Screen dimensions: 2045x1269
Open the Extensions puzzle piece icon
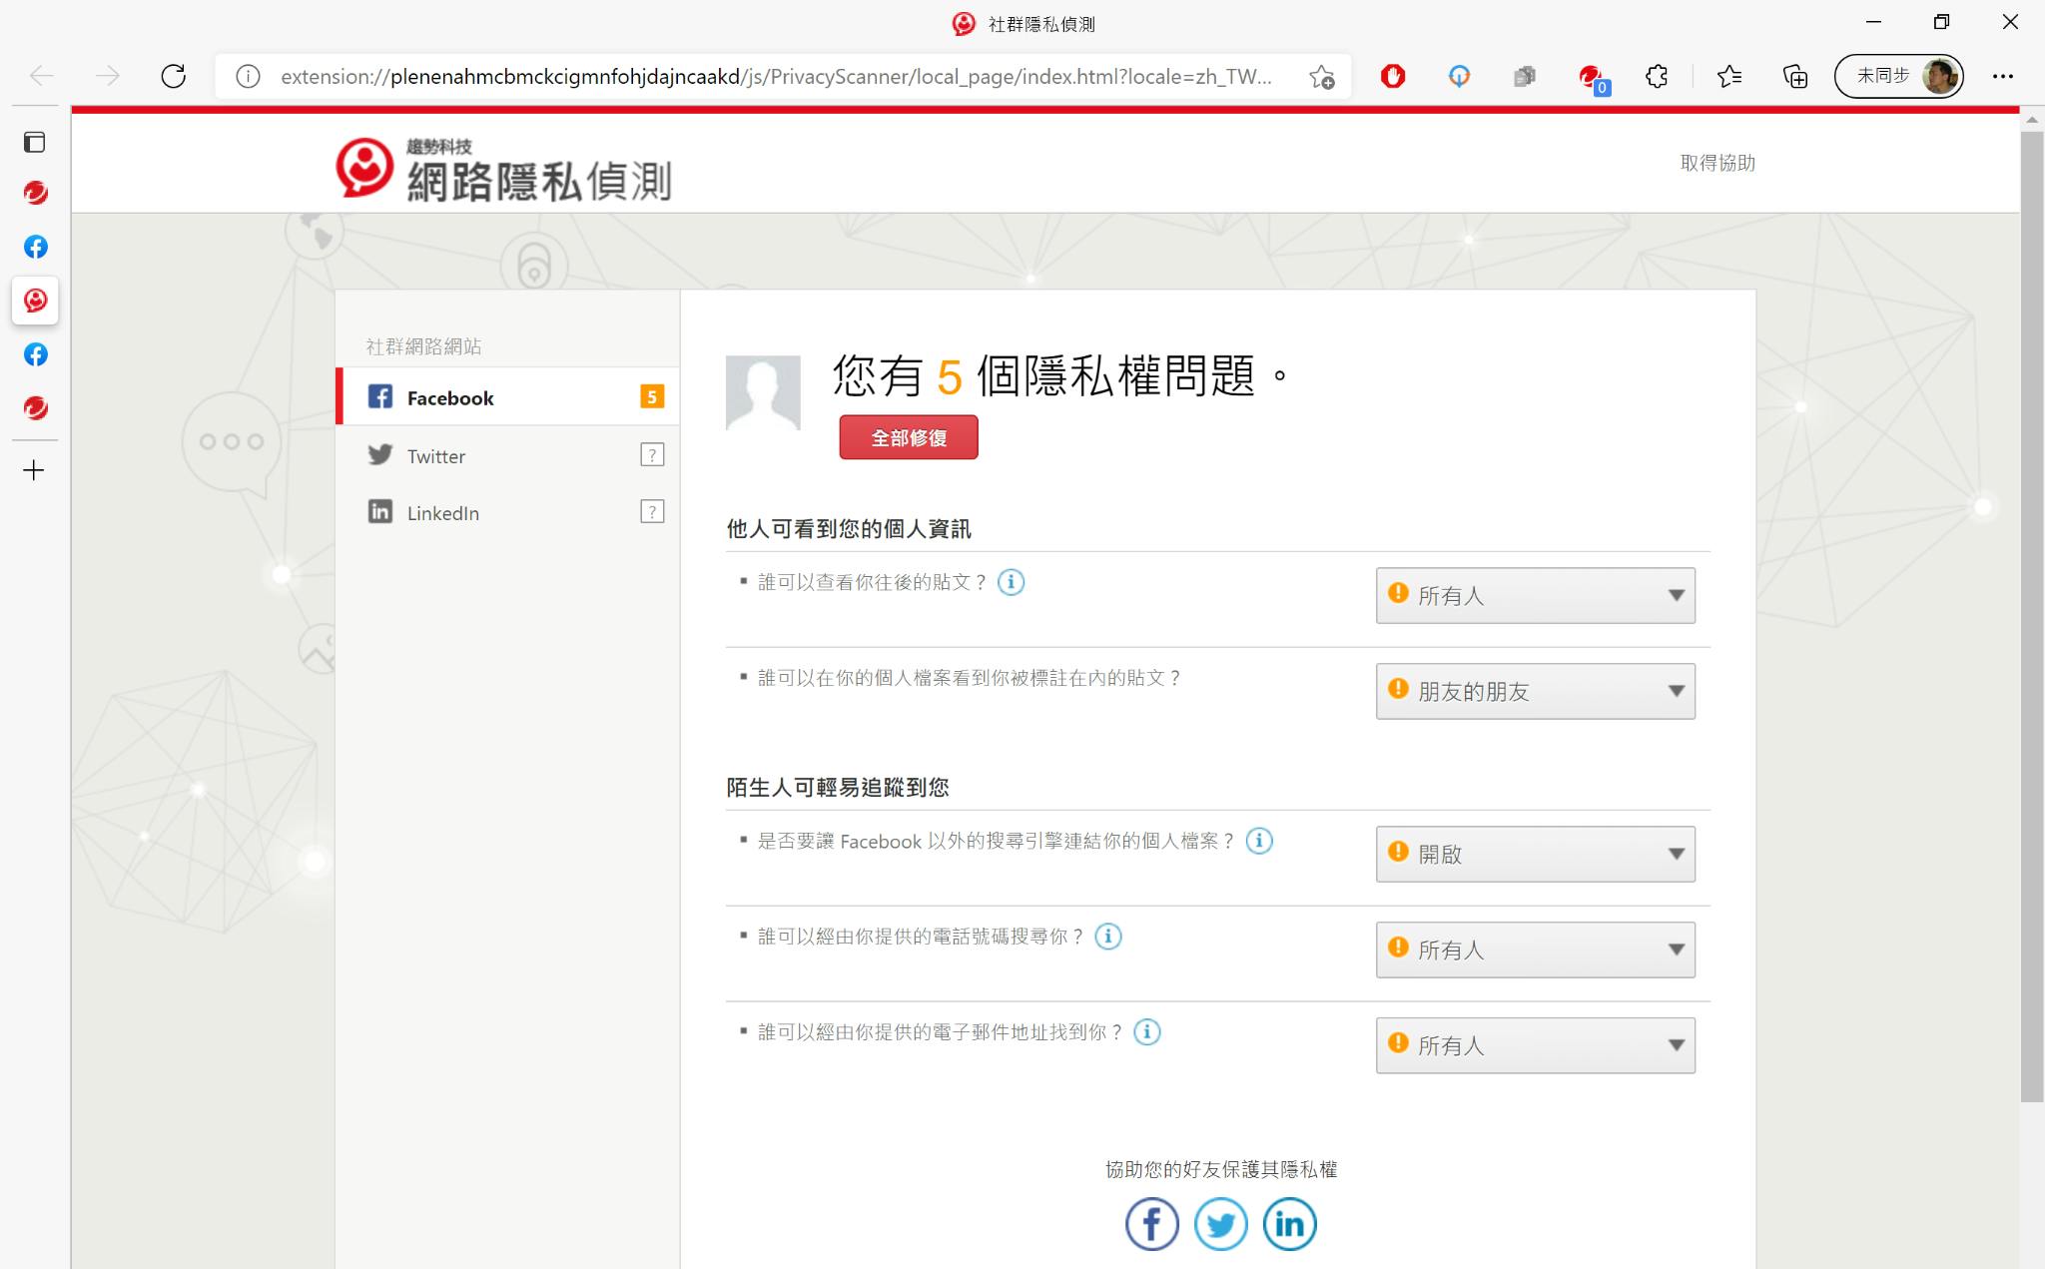coord(1657,76)
